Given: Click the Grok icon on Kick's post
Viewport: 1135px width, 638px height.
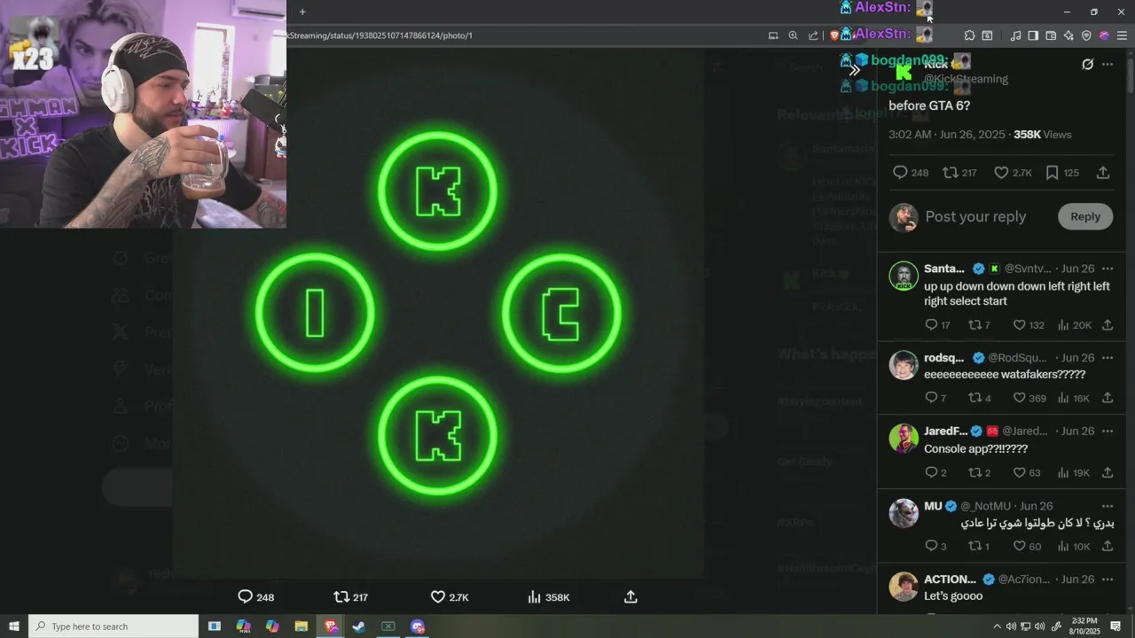Looking at the screenshot, I should tap(1088, 64).
